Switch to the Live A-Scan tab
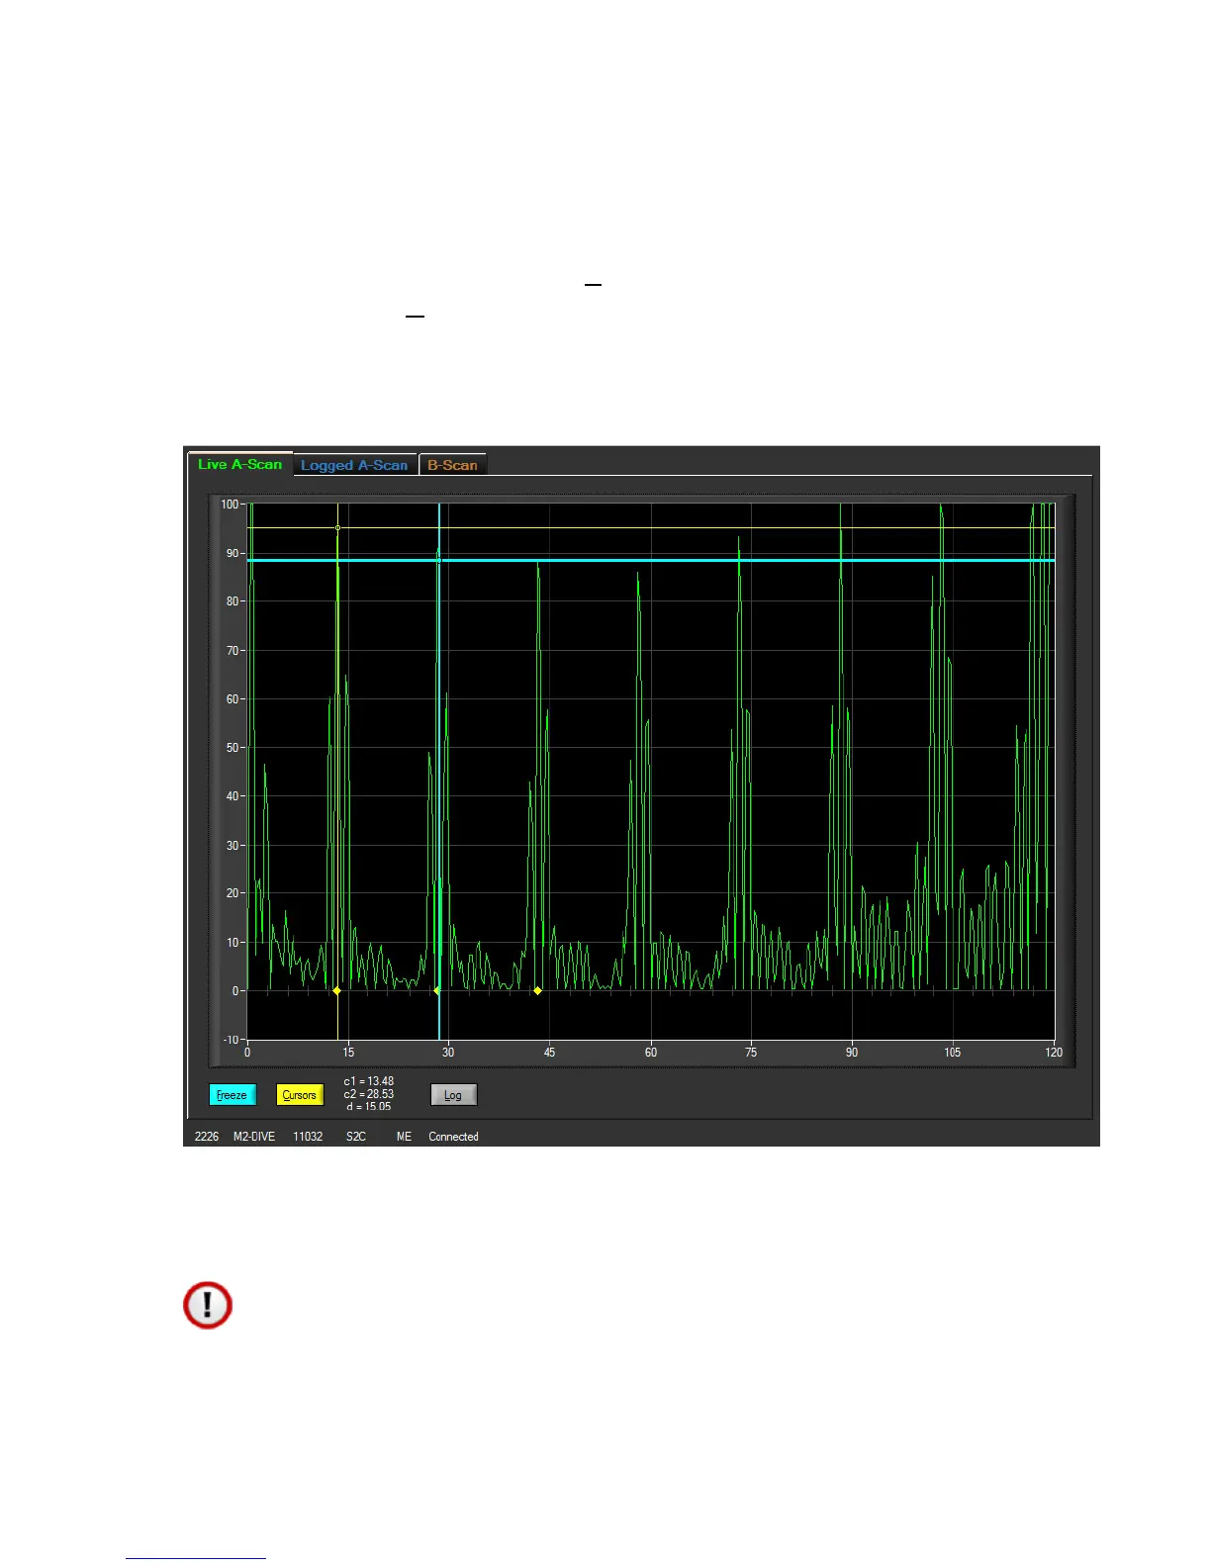 click(x=239, y=464)
